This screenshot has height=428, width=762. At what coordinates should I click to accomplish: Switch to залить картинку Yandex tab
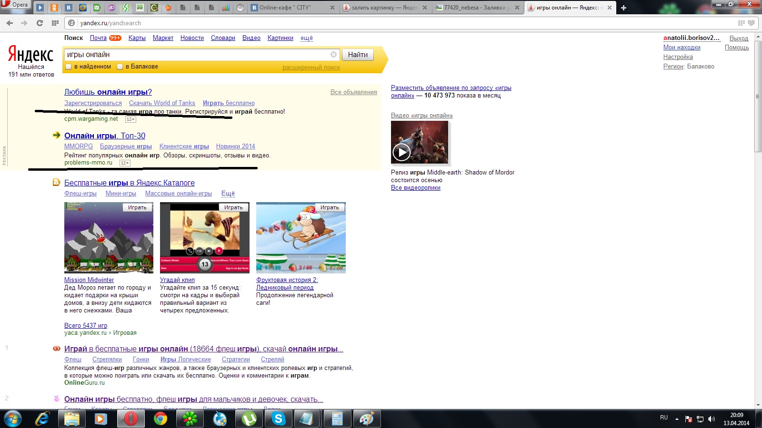[x=381, y=8]
